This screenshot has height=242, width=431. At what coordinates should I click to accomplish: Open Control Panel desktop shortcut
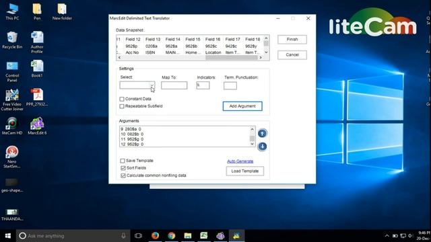[x=12, y=71]
